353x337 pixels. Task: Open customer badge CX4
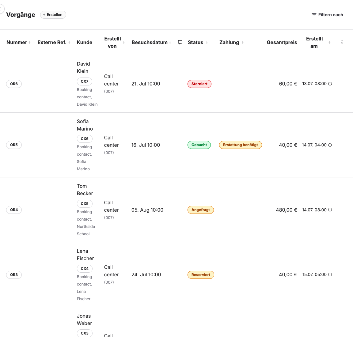point(85,269)
